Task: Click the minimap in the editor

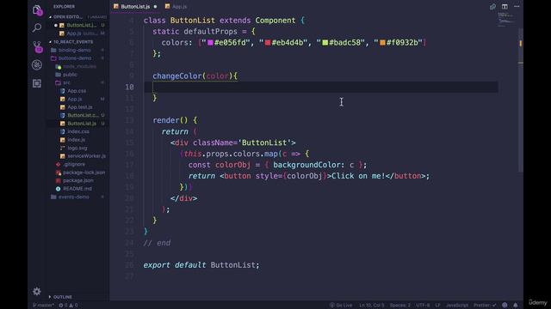Action: pyautogui.click(x=506, y=19)
